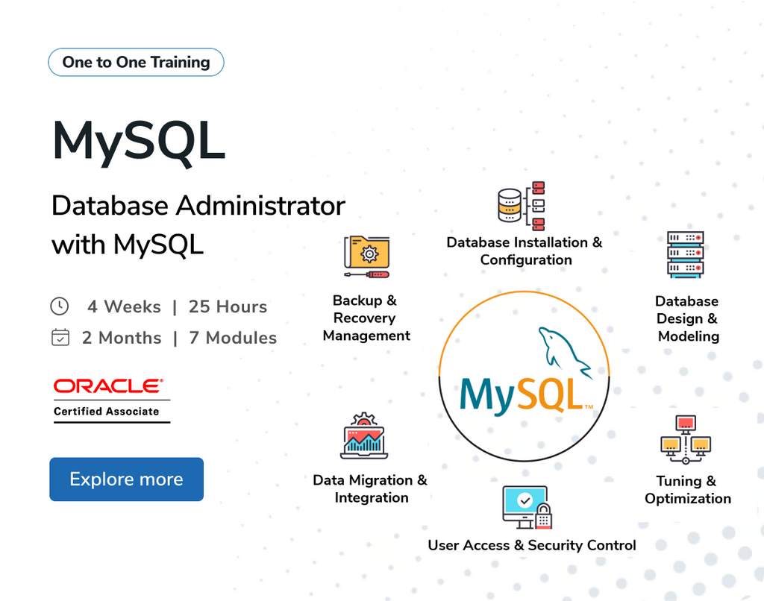Click the User Access & Security Control label

(532, 545)
